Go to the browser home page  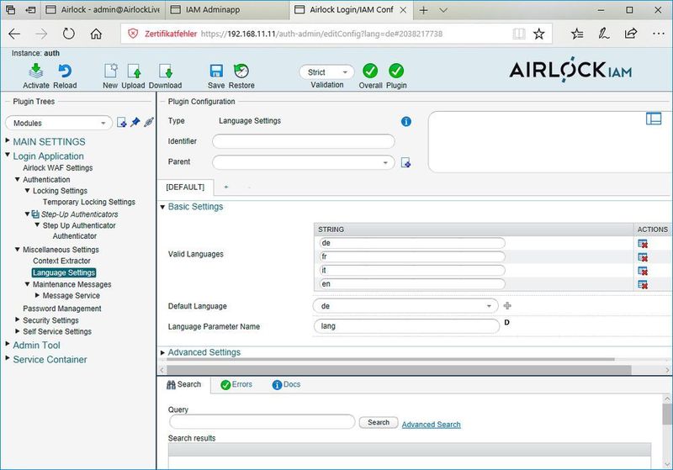[96, 34]
